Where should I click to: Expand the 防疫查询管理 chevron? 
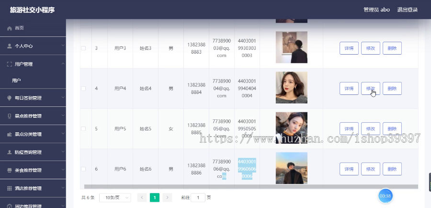(63, 151)
